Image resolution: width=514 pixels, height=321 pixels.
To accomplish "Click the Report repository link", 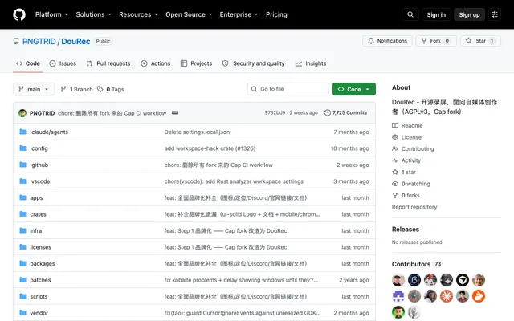I will coord(414,207).
